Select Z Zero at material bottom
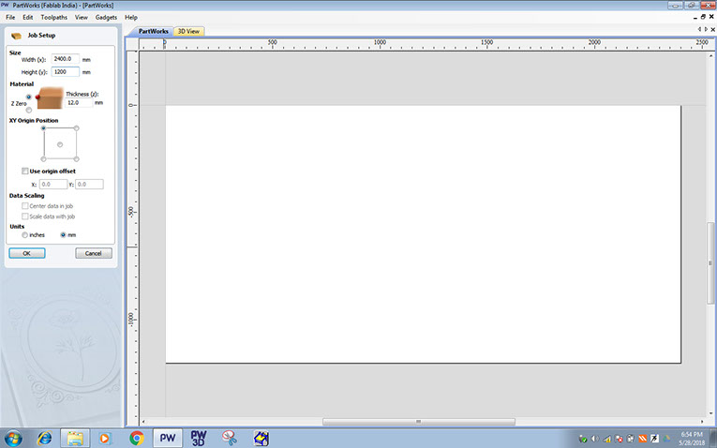The height and width of the screenshot is (448, 717). click(29, 110)
